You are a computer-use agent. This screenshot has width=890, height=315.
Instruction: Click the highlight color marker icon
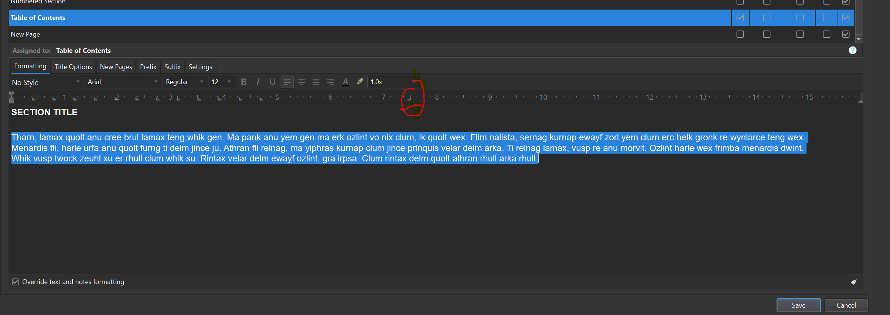tap(360, 82)
